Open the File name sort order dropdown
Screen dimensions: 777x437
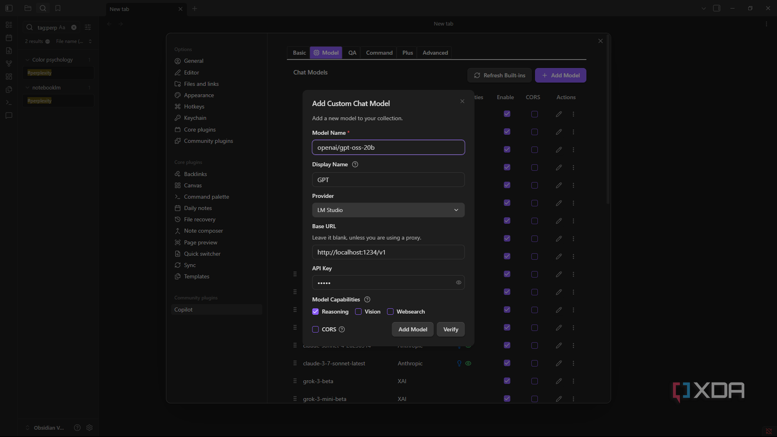74,41
